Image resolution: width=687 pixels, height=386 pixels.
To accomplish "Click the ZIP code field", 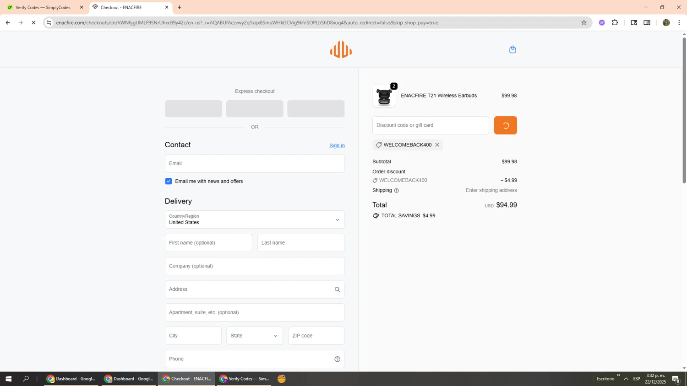I will (316, 336).
